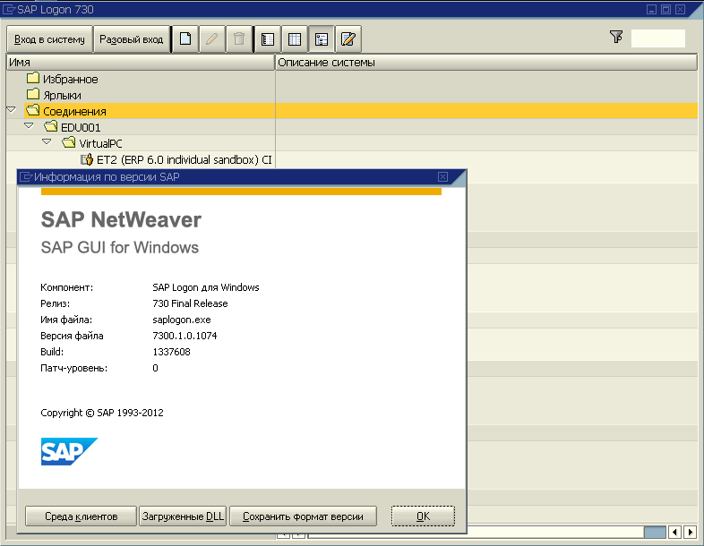Open Среда клиентов in version dialog
This screenshot has height=546, width=704.
click(x=81, y=516)
